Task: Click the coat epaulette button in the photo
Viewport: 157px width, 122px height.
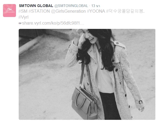Action: click(117, 43)
